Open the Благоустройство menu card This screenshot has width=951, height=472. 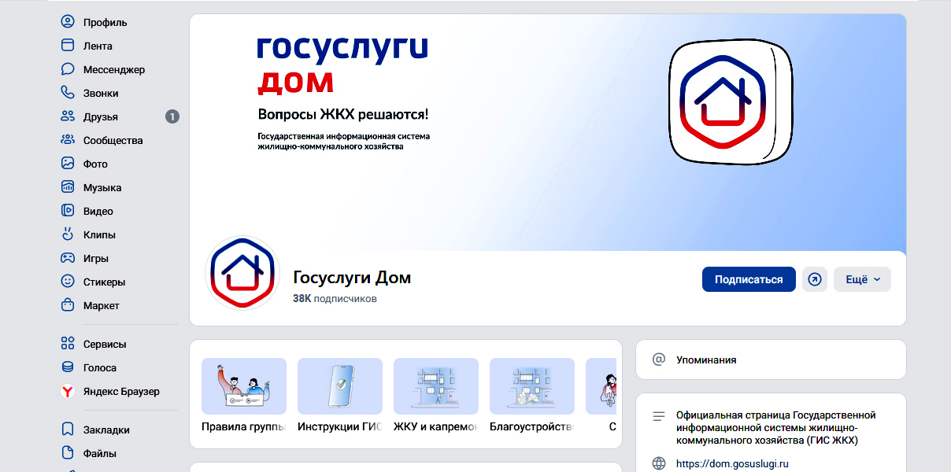point(532,396)
